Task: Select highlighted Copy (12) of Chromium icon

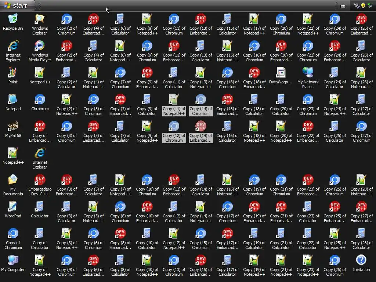Action: (x=174, y=132)
